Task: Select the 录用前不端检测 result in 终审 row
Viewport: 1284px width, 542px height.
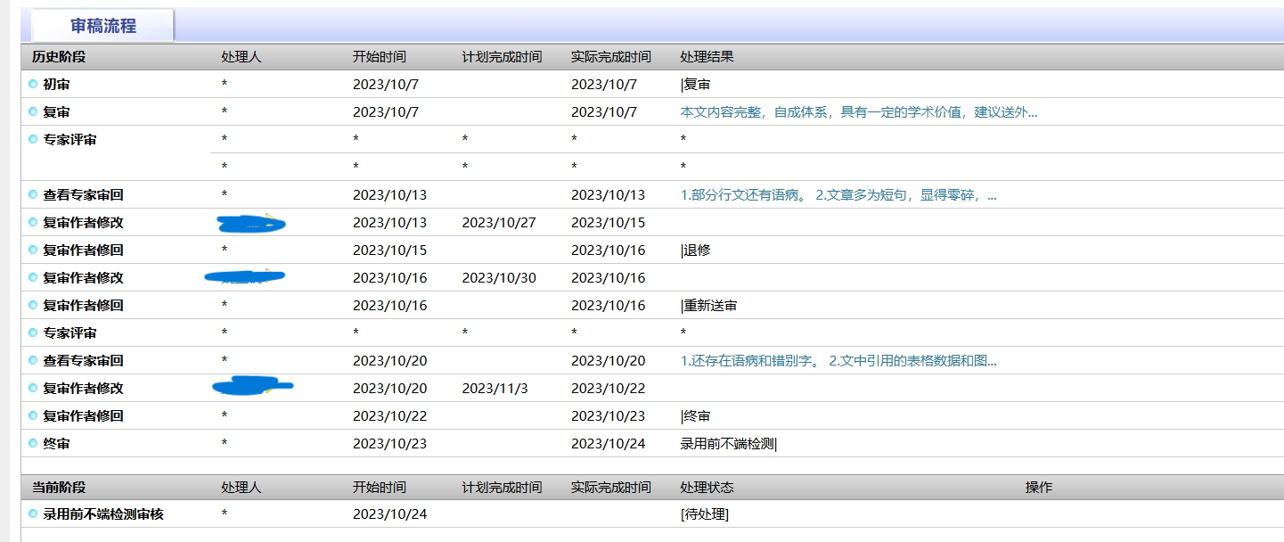Action: click(x=727, y=444)
